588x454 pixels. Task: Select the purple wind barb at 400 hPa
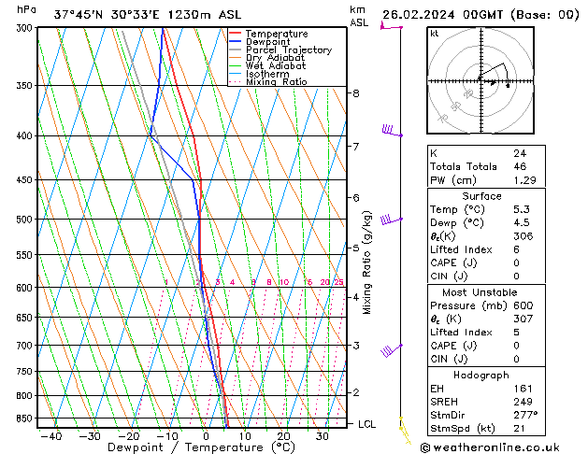click(388, 130)
